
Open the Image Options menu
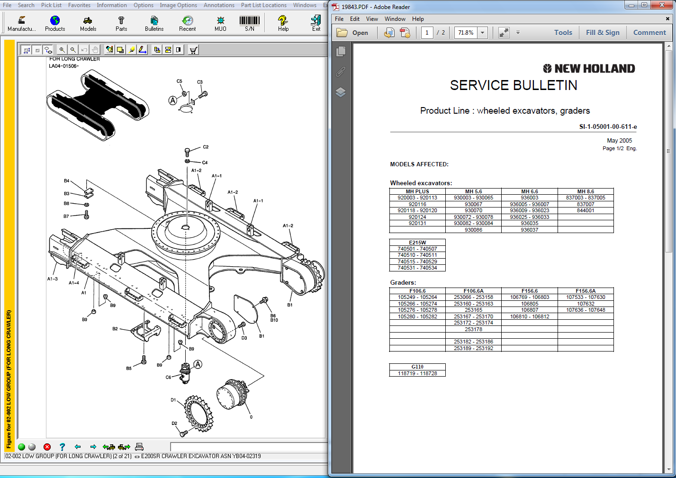point(178,5)
